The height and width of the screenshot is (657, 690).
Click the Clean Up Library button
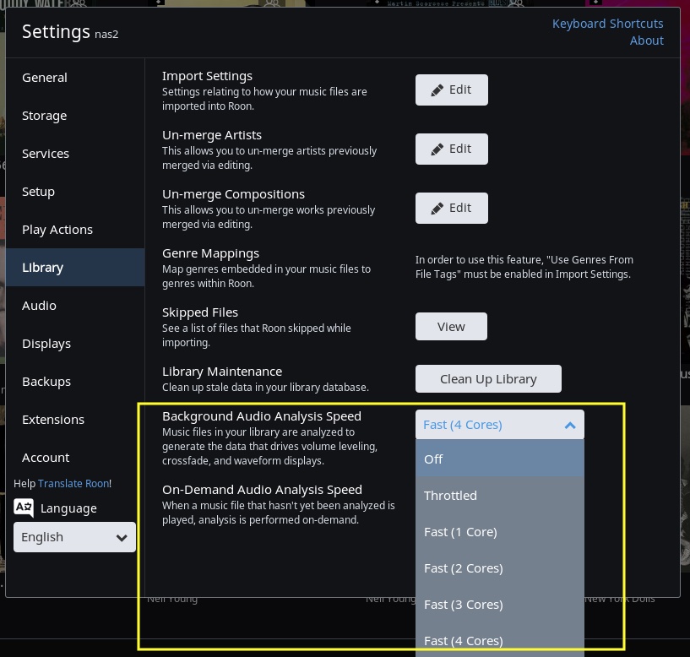(x=488, y=378)
